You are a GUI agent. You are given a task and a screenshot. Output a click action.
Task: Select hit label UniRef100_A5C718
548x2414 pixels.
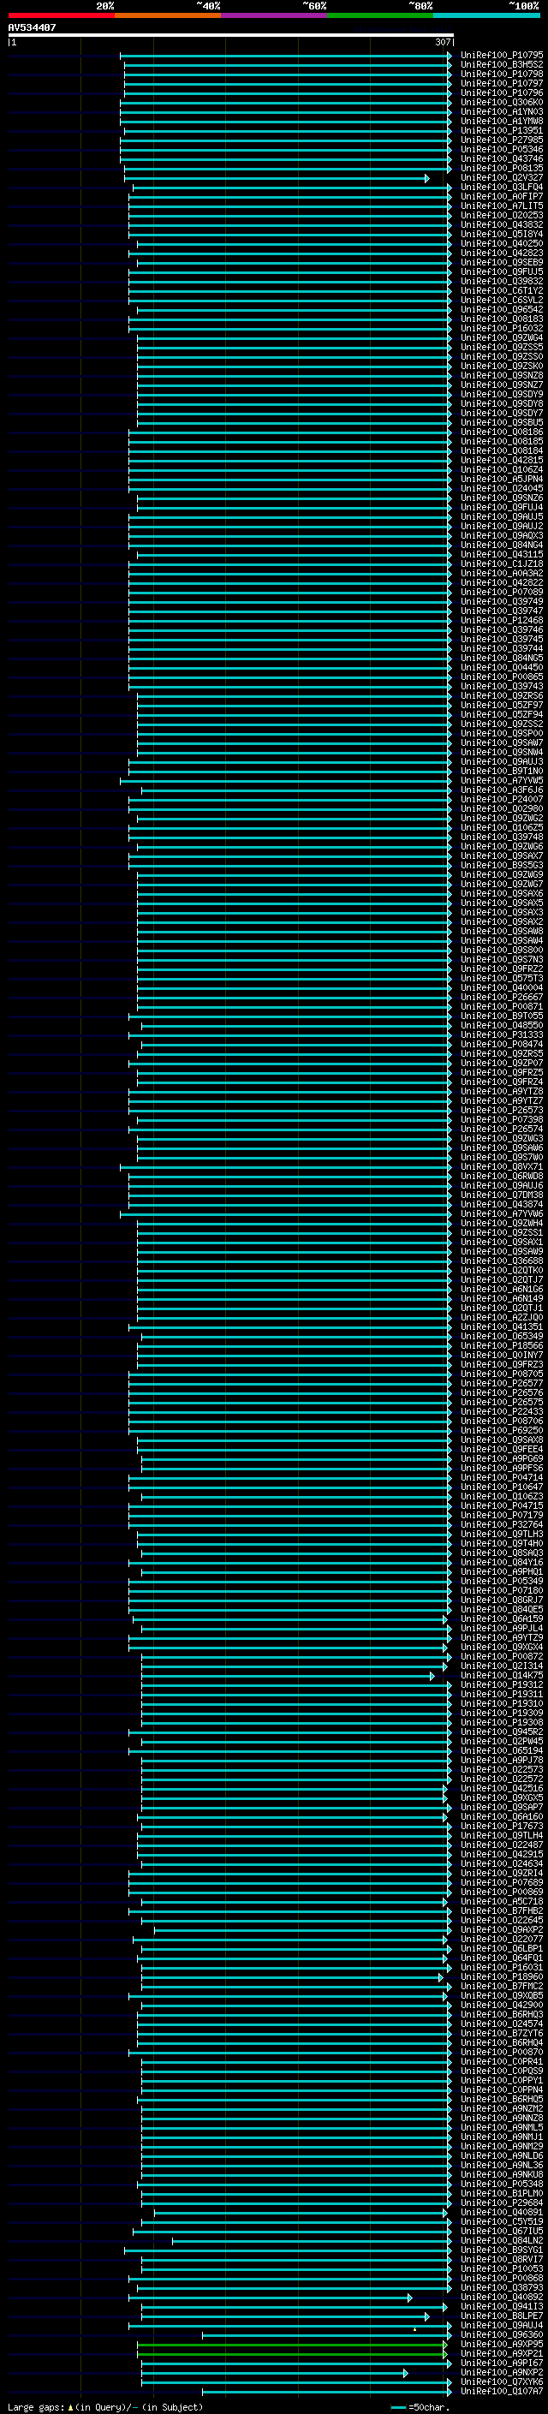(501, 1900)
